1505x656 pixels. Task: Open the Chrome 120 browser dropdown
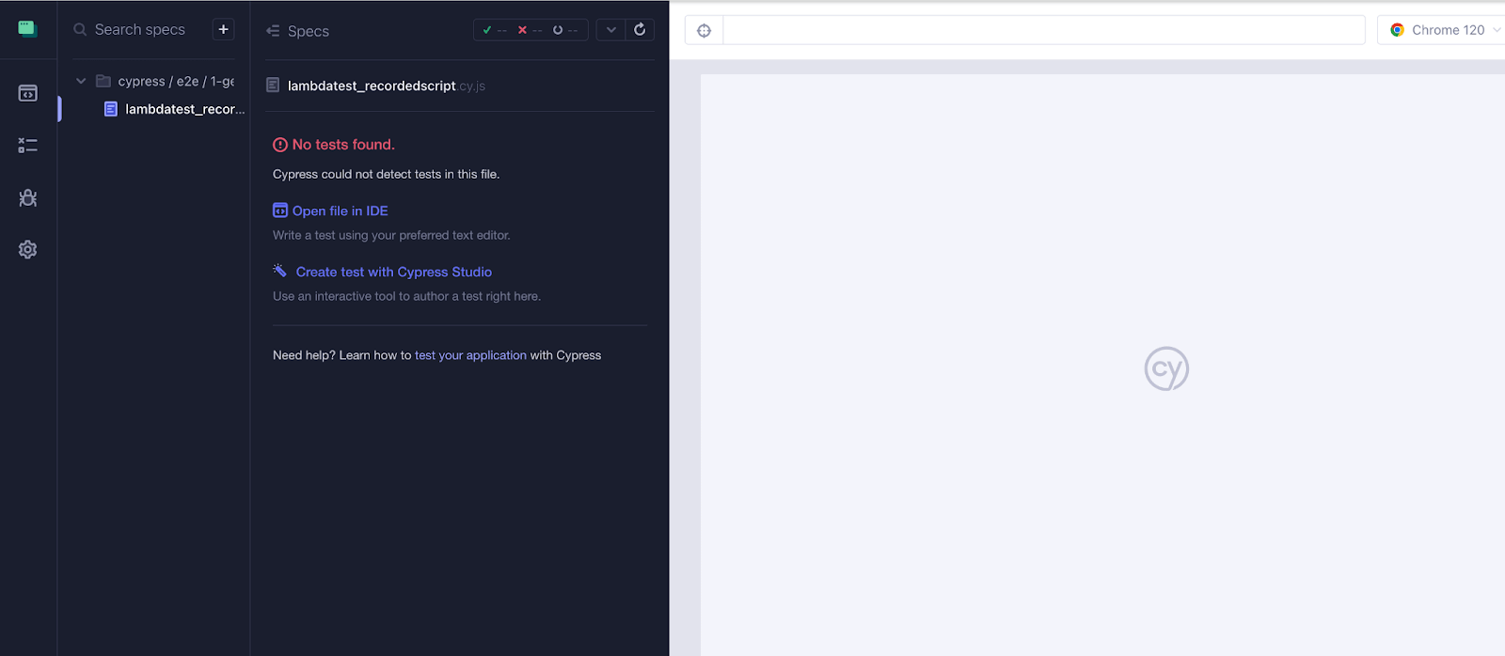pos(1444,30)
